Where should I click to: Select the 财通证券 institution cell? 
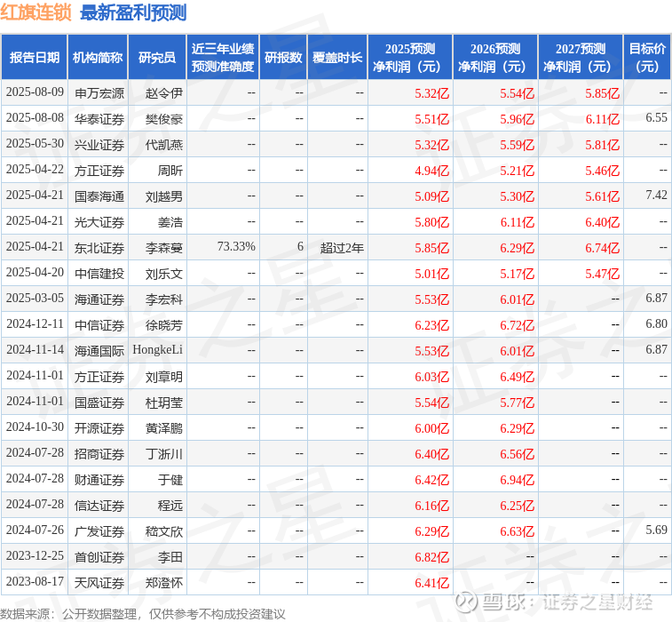(99, 480)
